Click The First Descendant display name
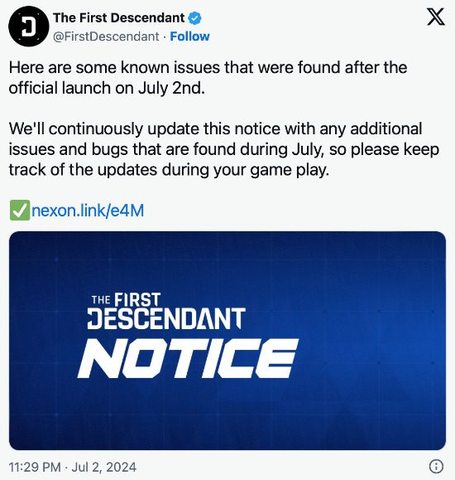 tap(119, 18)
